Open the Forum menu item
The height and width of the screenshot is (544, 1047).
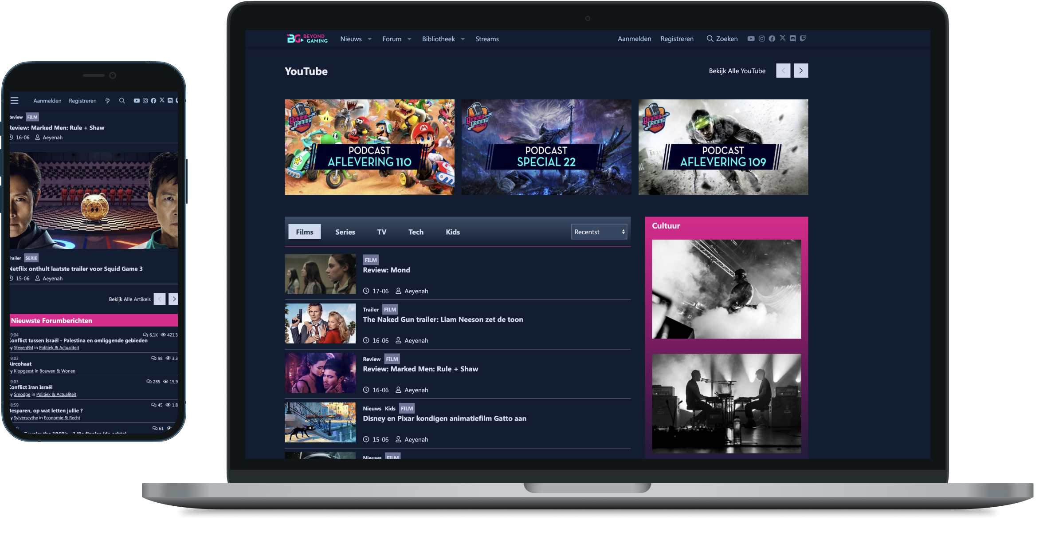[392, 39]
